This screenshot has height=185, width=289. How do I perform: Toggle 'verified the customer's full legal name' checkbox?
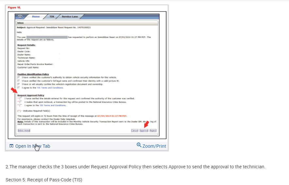coord(19,81)
